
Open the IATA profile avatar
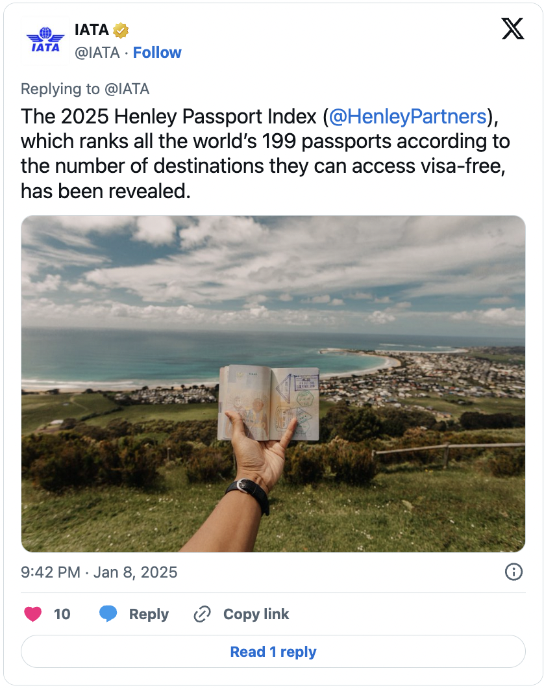pos(45,40)
